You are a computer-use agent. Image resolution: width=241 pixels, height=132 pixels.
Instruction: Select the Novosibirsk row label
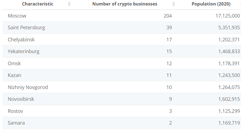[21, 99]
